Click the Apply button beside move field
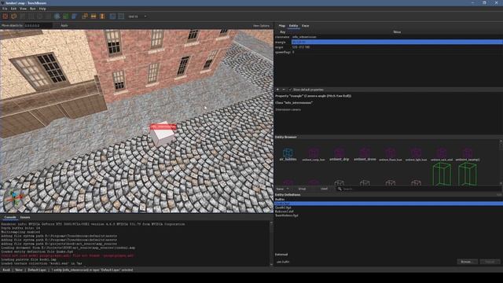The image size is (503, 283). pyautogui.click(x=64, y=25)
